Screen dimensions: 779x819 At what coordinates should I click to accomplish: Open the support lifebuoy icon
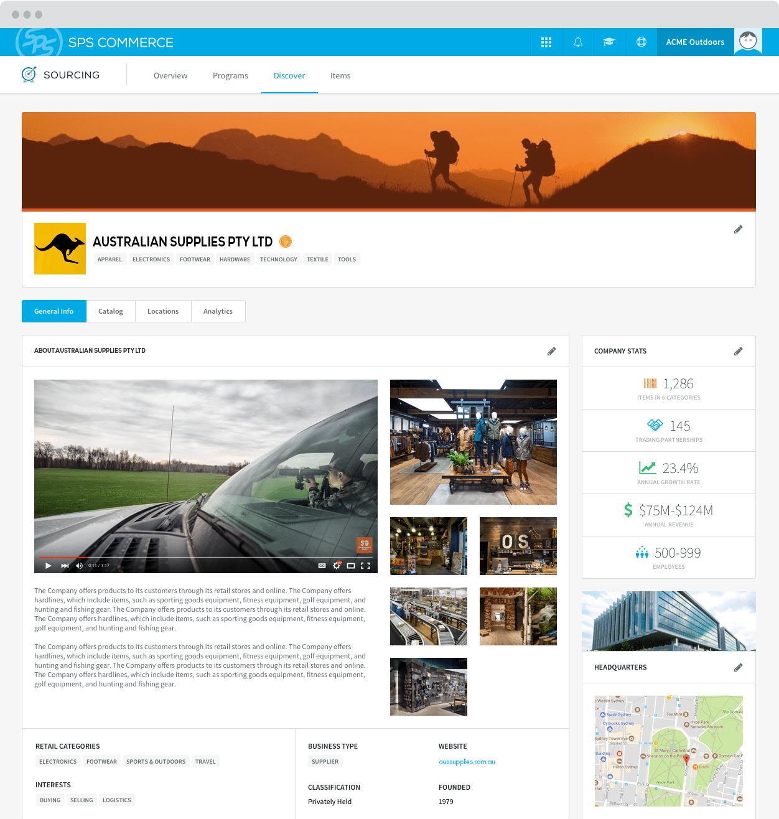[641, 42]
